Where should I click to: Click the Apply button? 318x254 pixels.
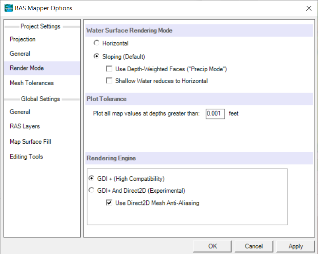point(295,246)
